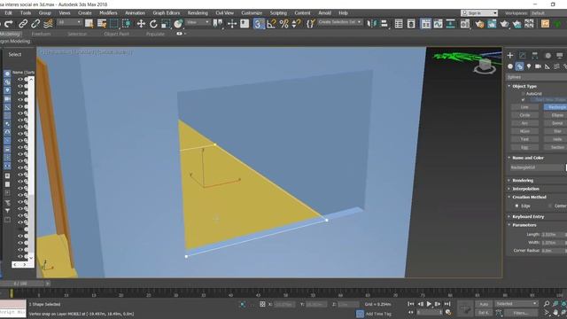Screen dimensions: 567x319
Task: Open the Customize menu
Action: point(252,12)
